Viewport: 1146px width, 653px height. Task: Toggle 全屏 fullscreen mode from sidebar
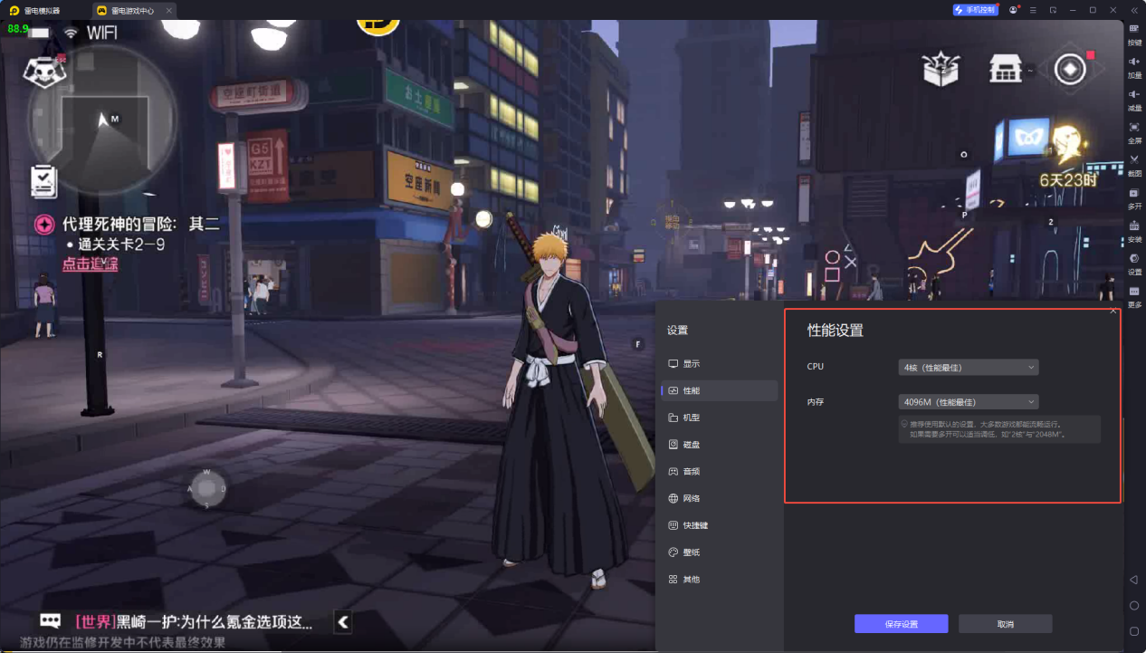coord(1134,131)
